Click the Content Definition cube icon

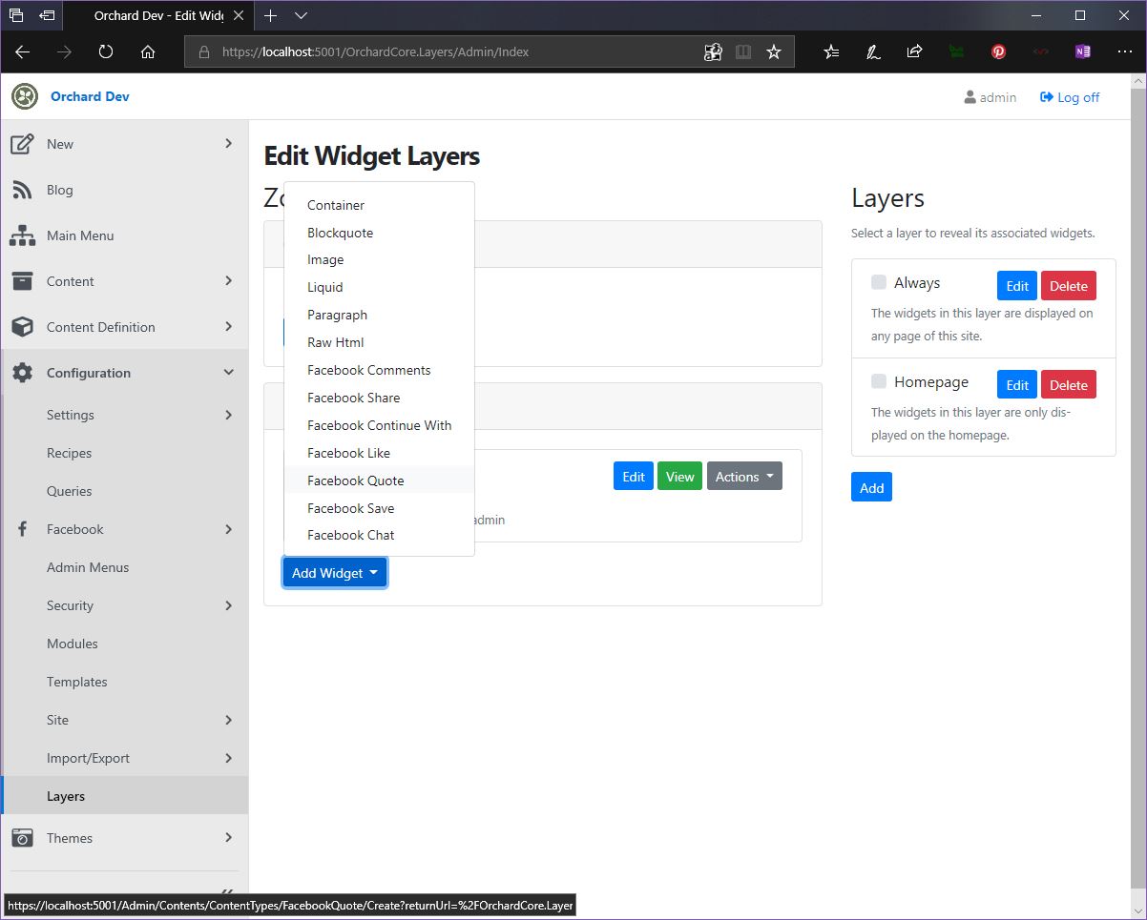point(22,327)
